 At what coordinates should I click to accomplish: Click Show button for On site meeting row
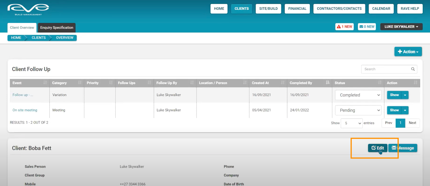pyautogui.click(x=394, y=110)
